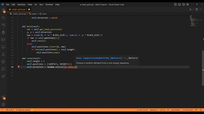Open the Search view in activity bar
Viewport: 204px width, 114px height.
click(x=3, y=18)
